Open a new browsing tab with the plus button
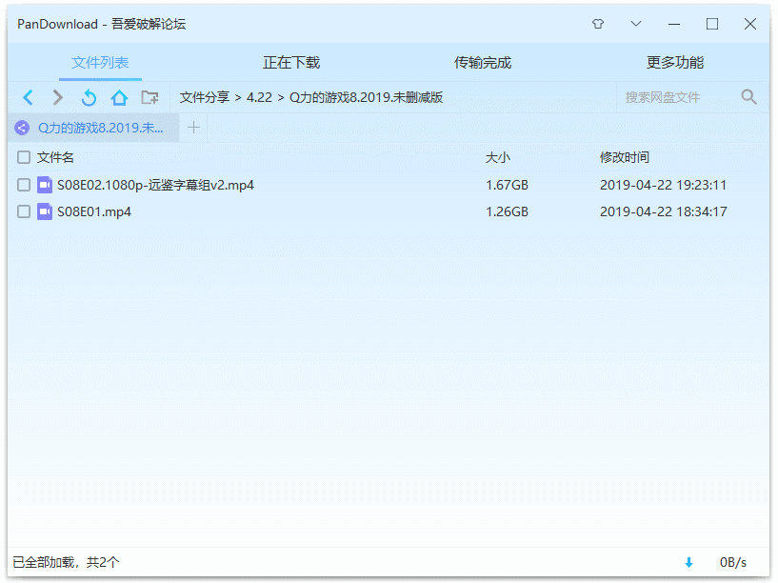778x583 pixels. (x=193, y=127)
